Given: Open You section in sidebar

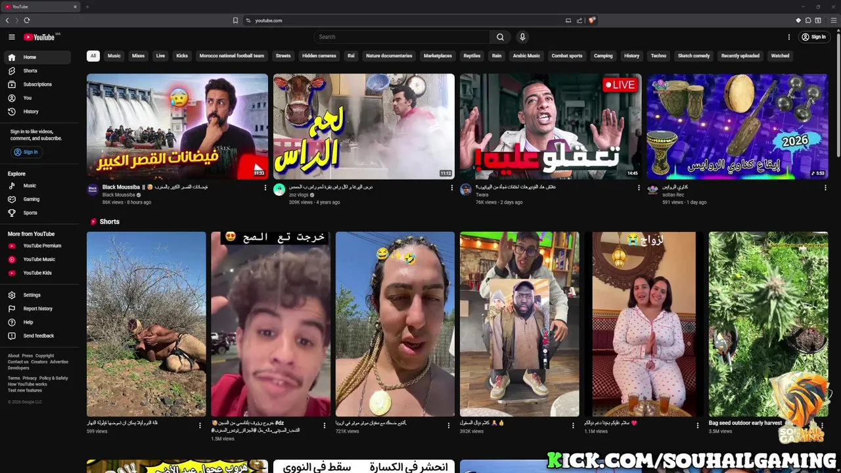Looking at the screenshot, I should (37, 98).
